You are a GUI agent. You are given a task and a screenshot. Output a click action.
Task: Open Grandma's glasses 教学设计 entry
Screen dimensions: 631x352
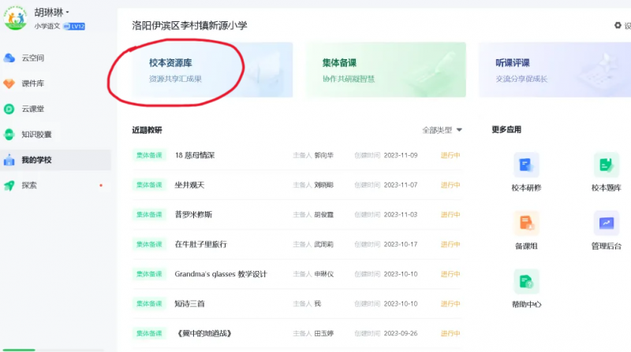pos(220,274)
